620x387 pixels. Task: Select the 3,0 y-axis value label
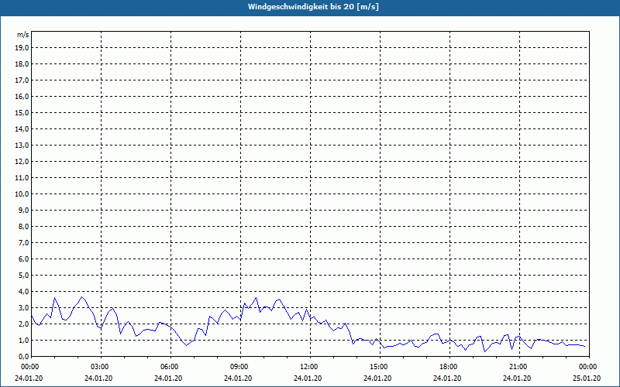[x=23, y=307]
